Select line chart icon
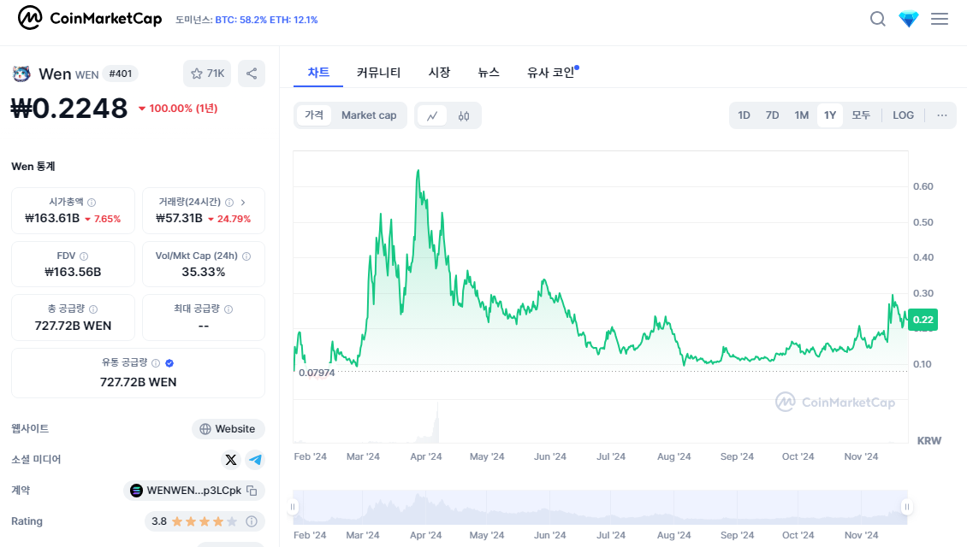This screenshot has width=967, height=547. tap(432, 115)
